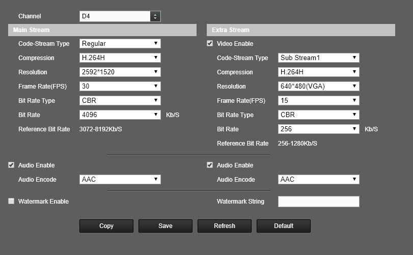Click the Extra Stream section header
This screenshot has height=255, width=413.
(x=301, y=30)
